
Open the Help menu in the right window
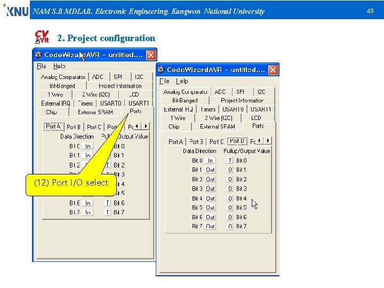click(x=182, y=81)
